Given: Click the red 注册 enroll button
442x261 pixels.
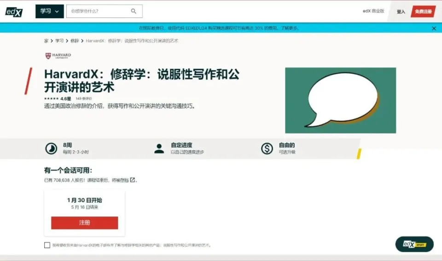Looking at the screenshot, I should point(85,223).
